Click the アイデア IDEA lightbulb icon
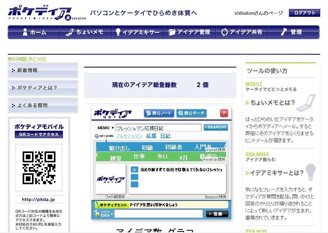328x233 pixels. point(97,213)
